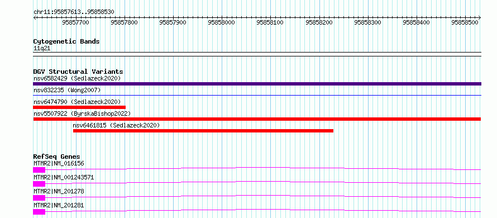Click the magenta exon block of NM_001243571
The image size is (497, 218).
39,184
